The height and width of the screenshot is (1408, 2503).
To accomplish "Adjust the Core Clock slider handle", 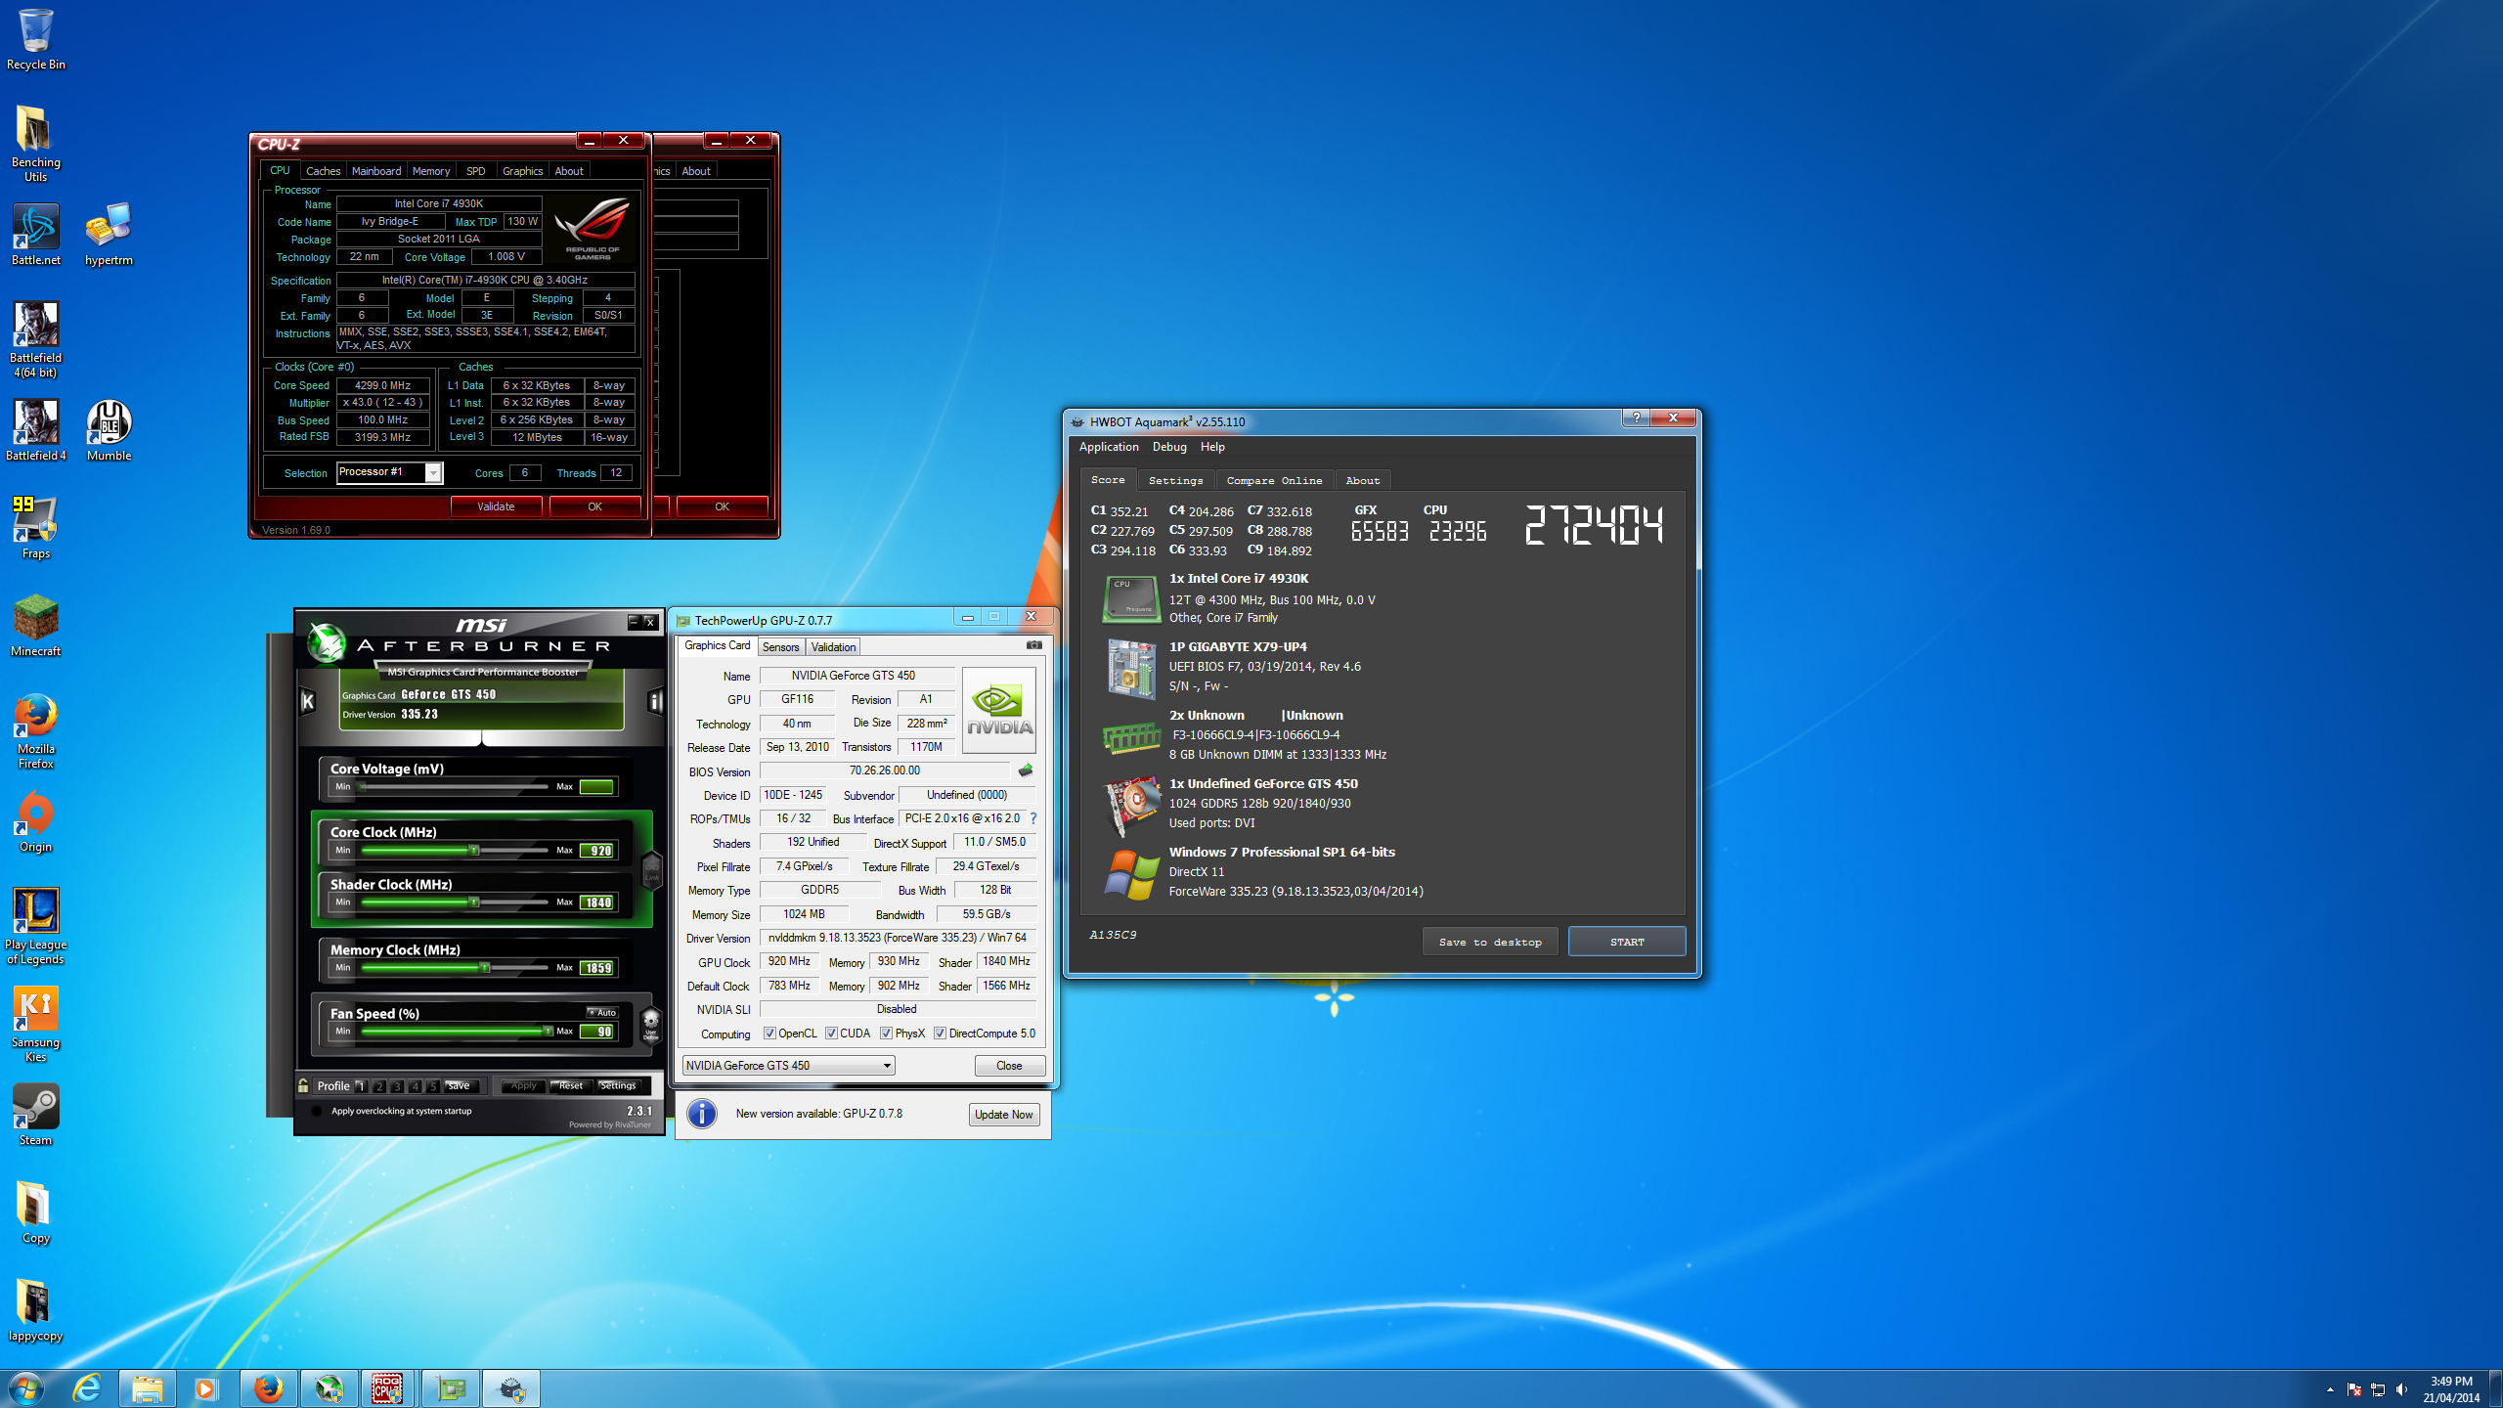I will [474, 850].
